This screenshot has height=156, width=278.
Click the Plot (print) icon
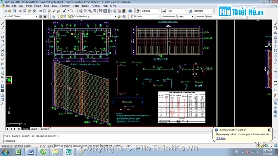20,11
